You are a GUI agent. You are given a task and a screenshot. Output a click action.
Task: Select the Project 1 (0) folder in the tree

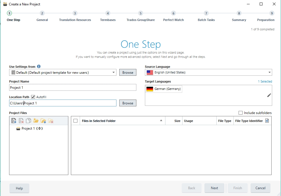pos(29,128)
